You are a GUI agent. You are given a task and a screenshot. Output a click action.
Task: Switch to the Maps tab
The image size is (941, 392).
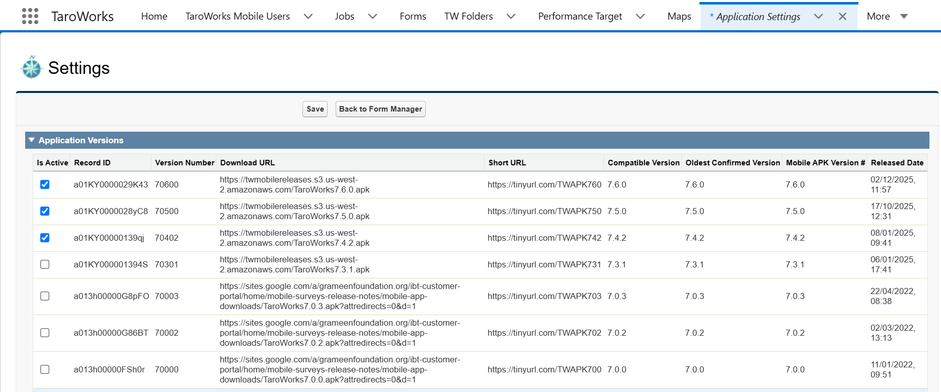pos(679,16)
